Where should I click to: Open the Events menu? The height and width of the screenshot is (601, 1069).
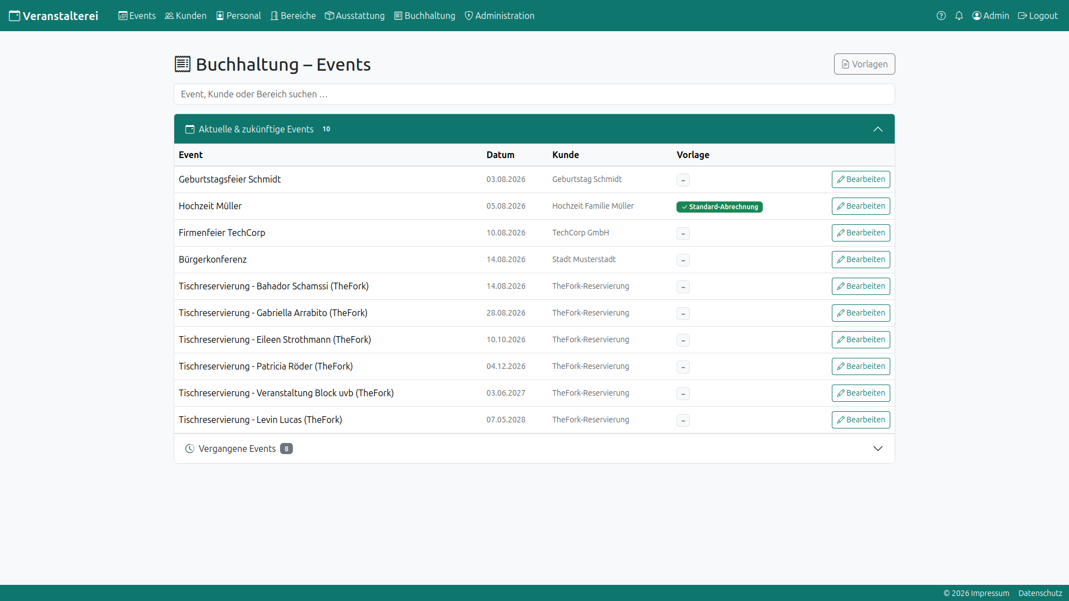tap(137, 16)
